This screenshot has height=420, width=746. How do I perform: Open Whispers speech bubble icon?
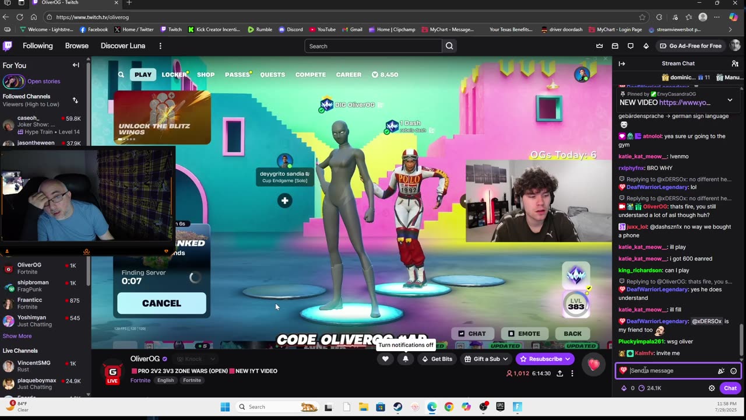pyautogui.click(x=631, y=46)
